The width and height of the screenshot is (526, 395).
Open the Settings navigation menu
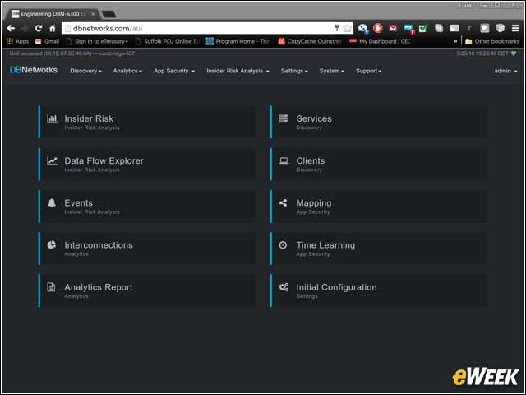tap(294, 71)
